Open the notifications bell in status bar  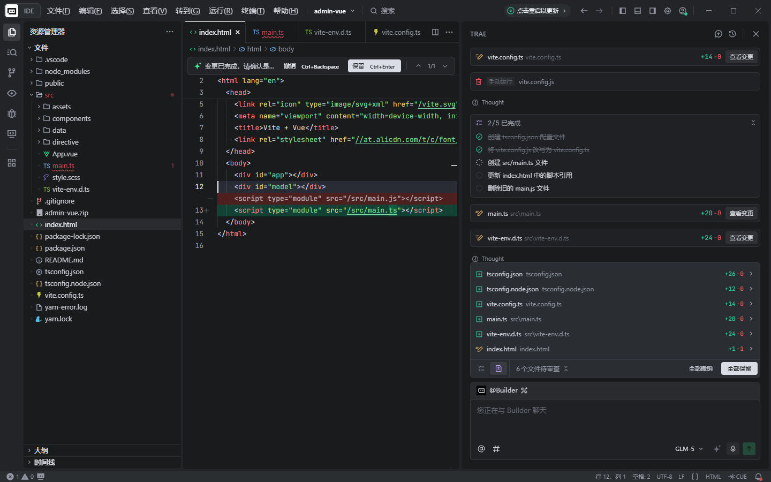click(759, 477)
